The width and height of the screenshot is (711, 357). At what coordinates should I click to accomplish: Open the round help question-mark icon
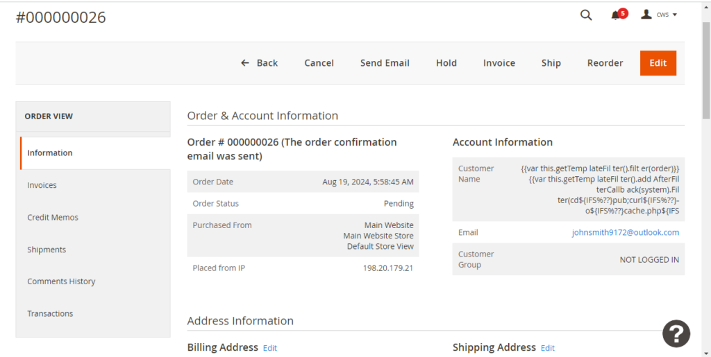pyautogui.click(x=676, y=334)
